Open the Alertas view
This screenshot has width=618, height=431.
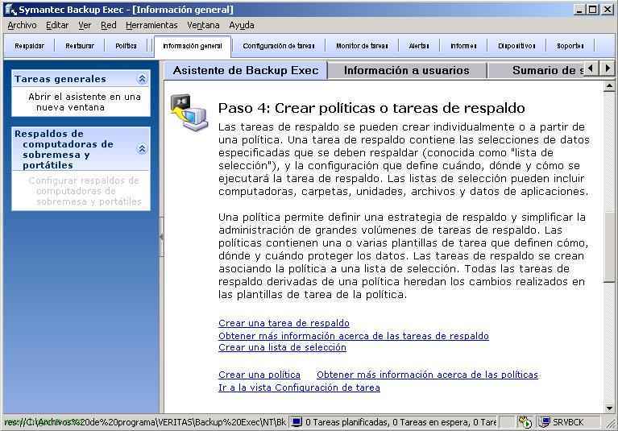click(419, 46)
